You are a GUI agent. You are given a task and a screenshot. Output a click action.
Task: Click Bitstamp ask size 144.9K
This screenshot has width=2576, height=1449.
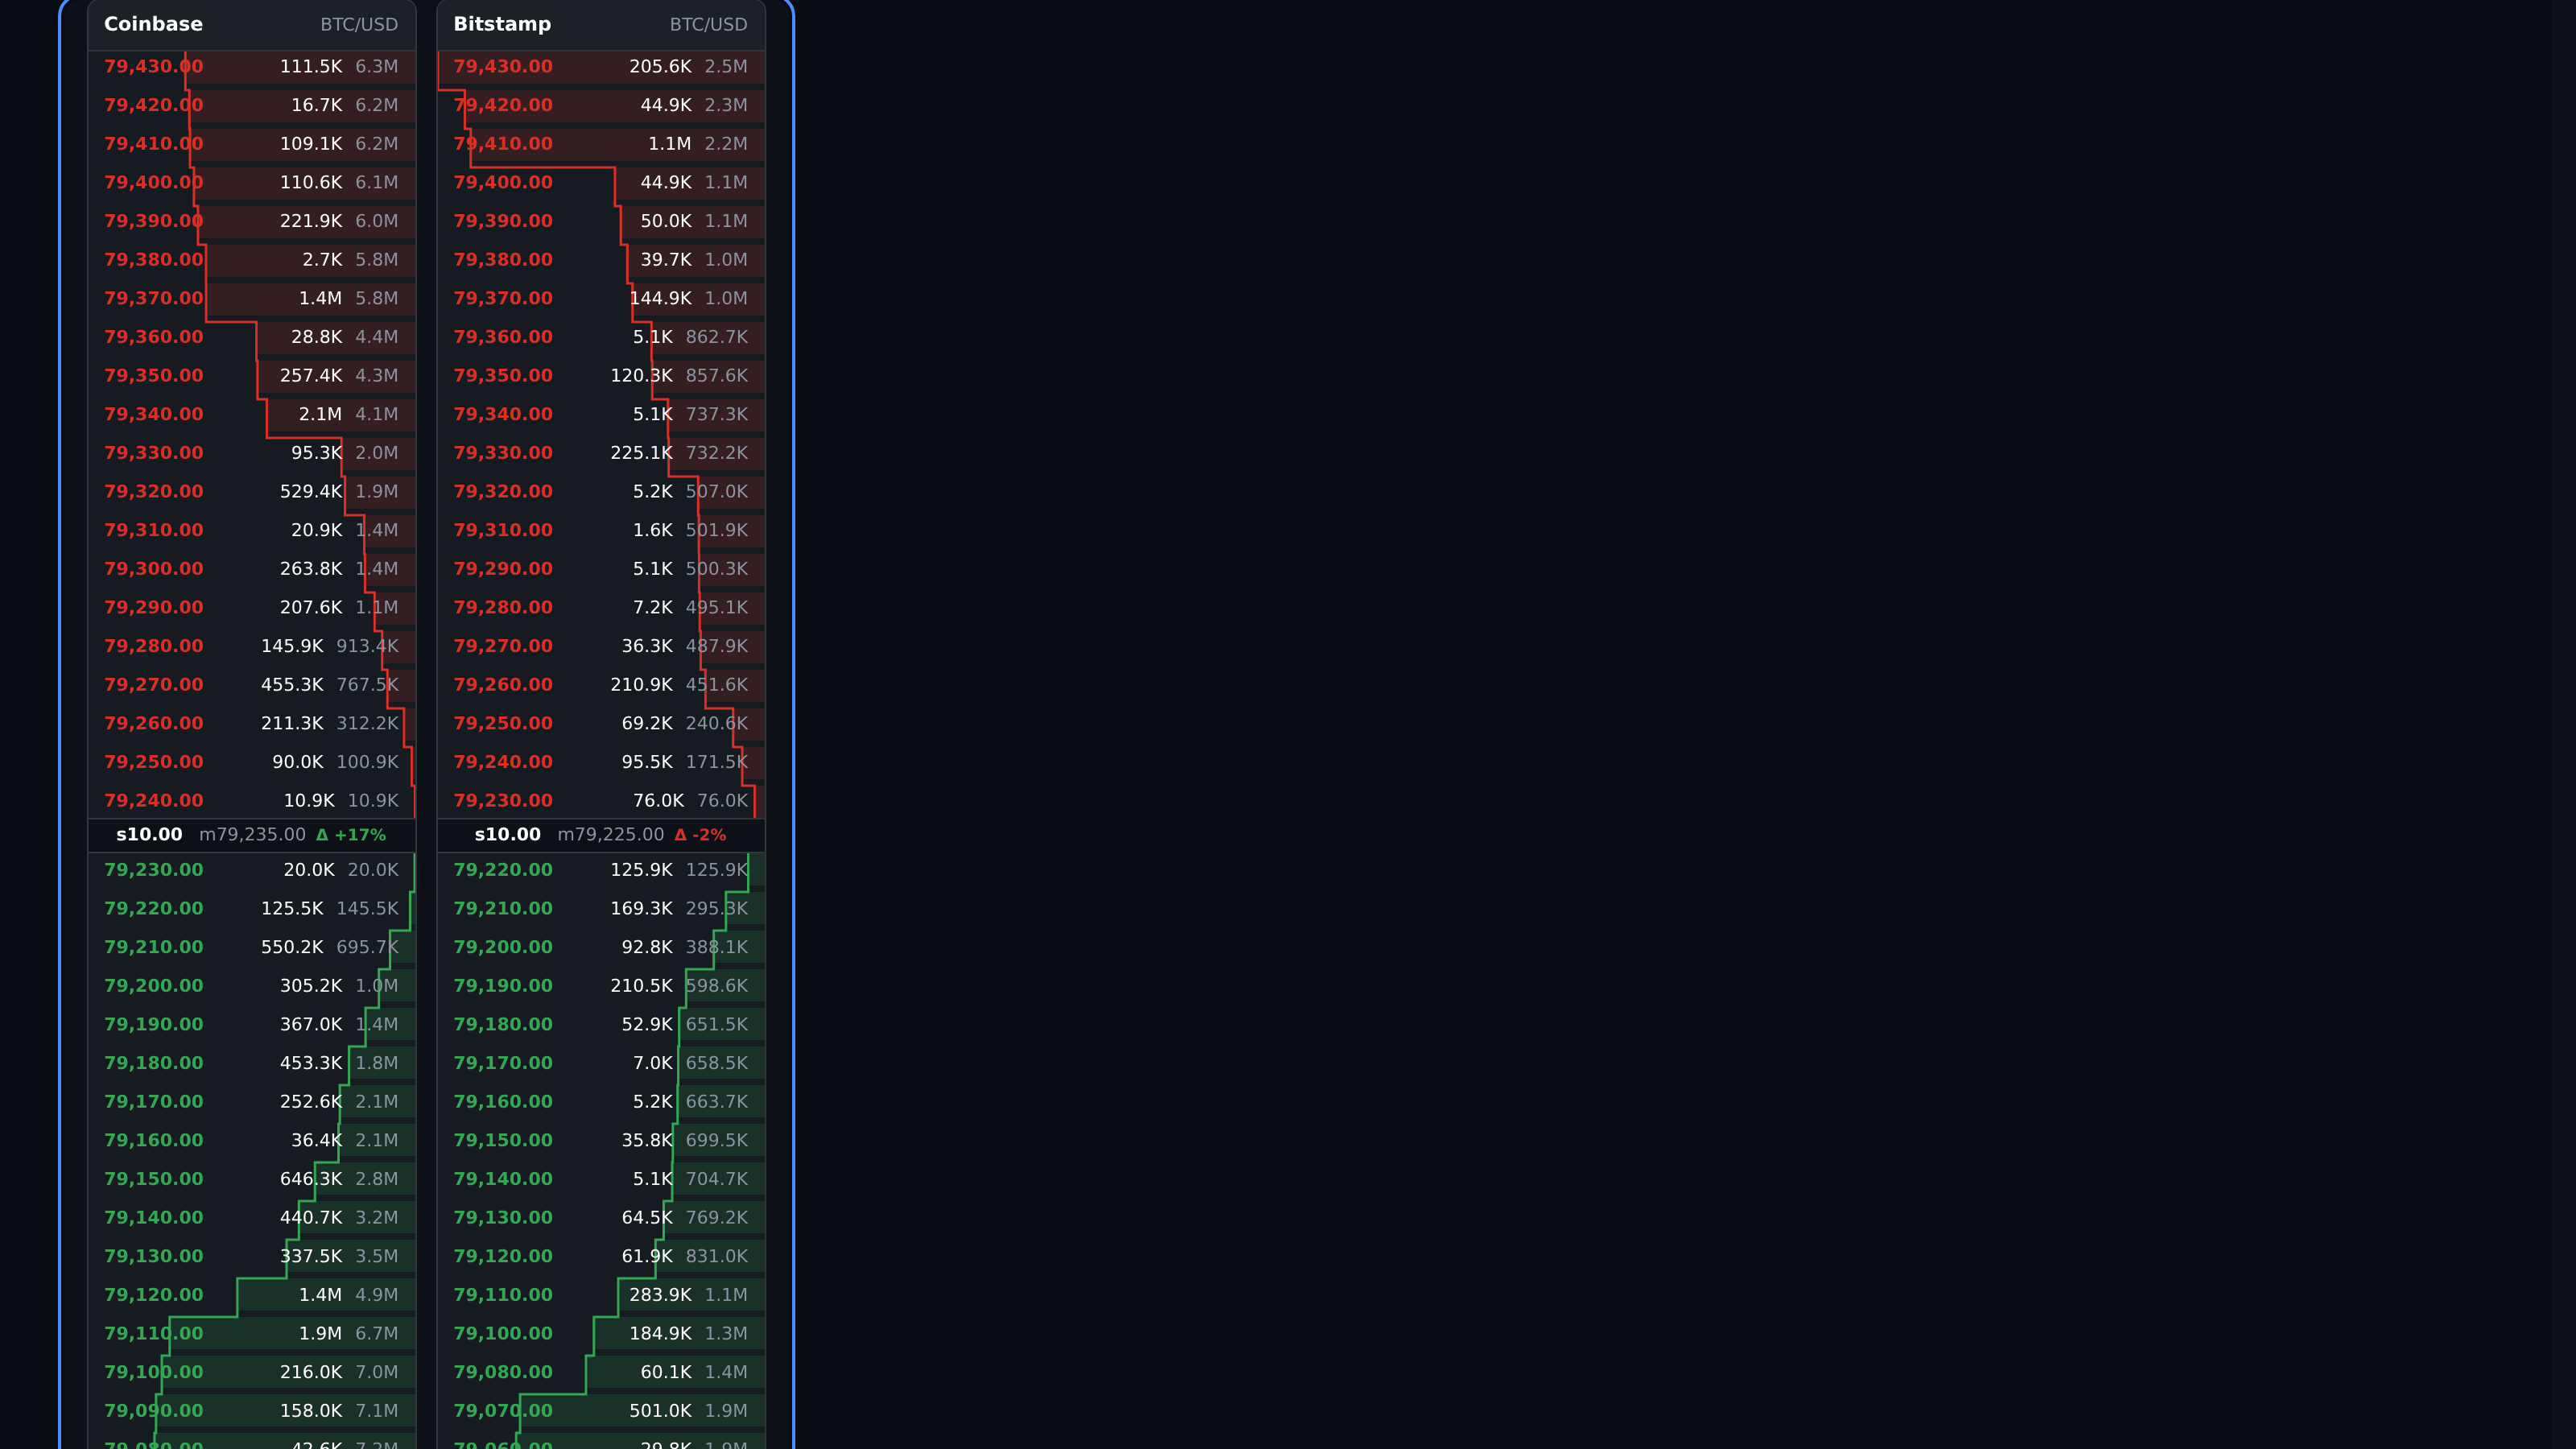pos(660,298)
